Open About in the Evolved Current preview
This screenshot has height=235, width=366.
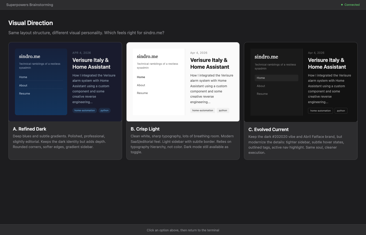261,86
